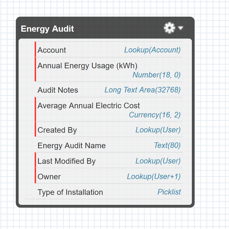Click the Long Text Area(32768) type

click(x=143, y=90)
